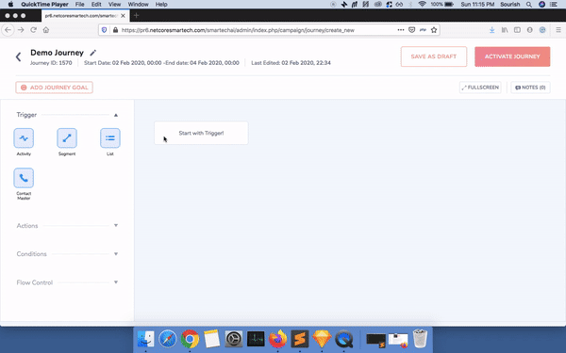Open the Notes (0) panel
The width and height of the screenshot is (566, 353).
530,88
